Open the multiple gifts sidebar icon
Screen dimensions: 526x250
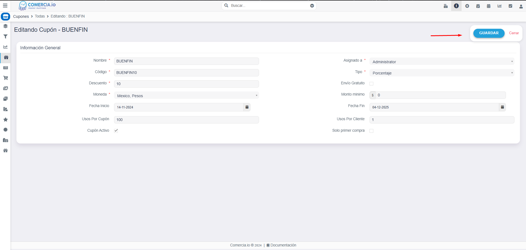pos(5,140)
